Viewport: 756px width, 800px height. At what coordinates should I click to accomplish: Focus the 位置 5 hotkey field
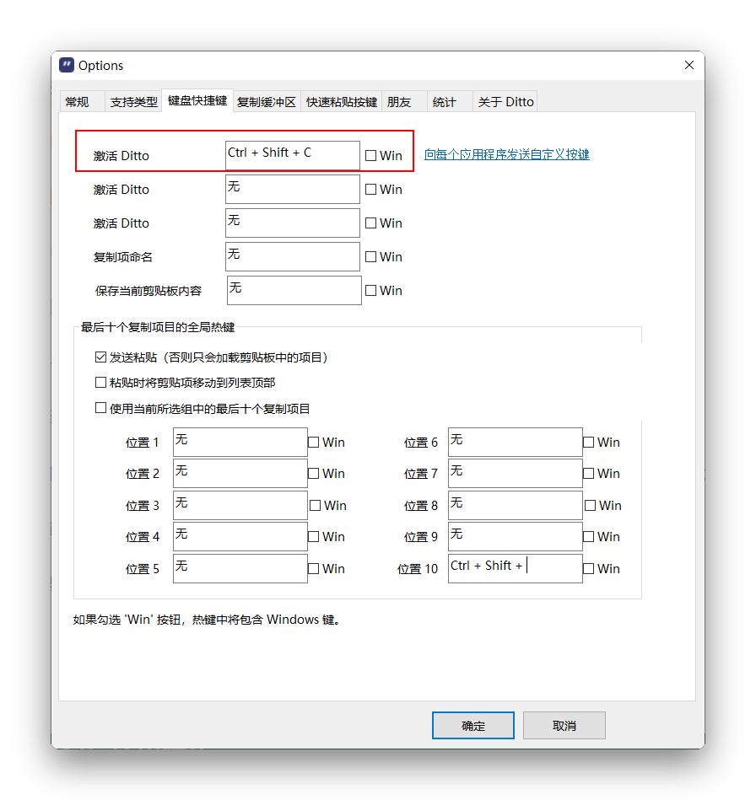240,569
